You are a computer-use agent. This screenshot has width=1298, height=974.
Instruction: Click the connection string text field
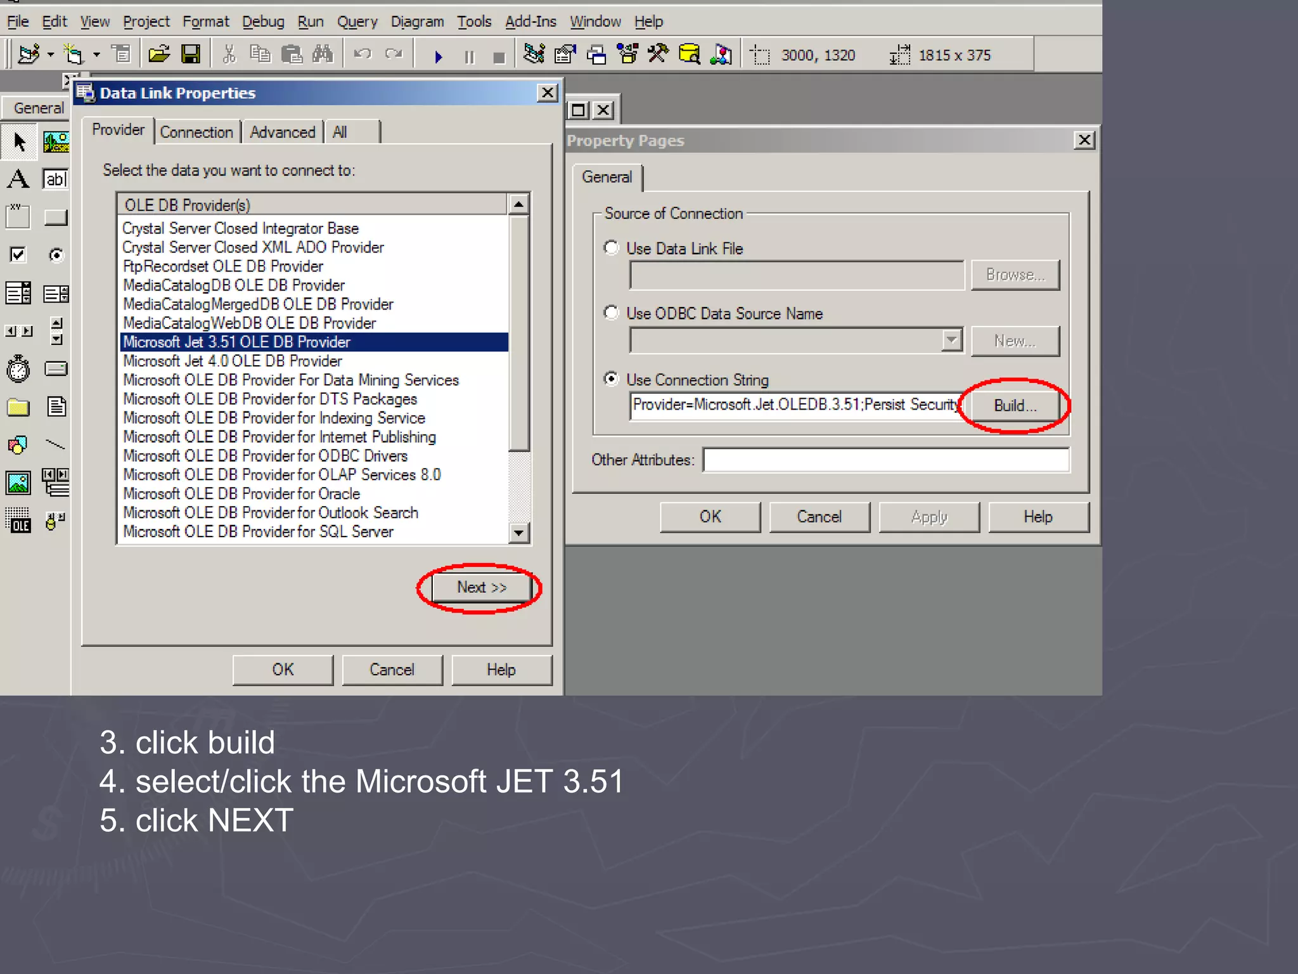796,405
